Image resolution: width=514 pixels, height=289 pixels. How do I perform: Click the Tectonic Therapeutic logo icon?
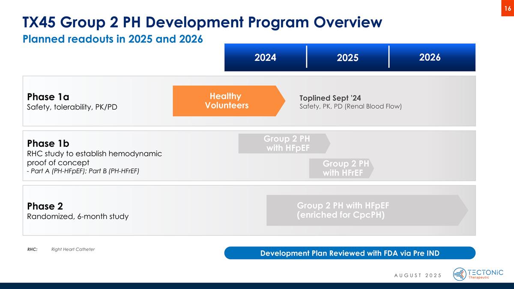[x=460, y=274]
